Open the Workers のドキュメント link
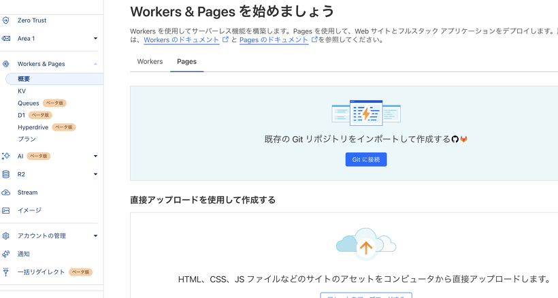 coord(182,40)
